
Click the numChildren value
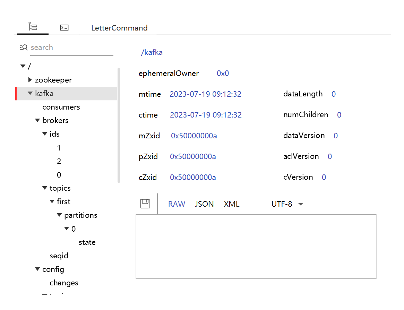(x=339, y=115)
